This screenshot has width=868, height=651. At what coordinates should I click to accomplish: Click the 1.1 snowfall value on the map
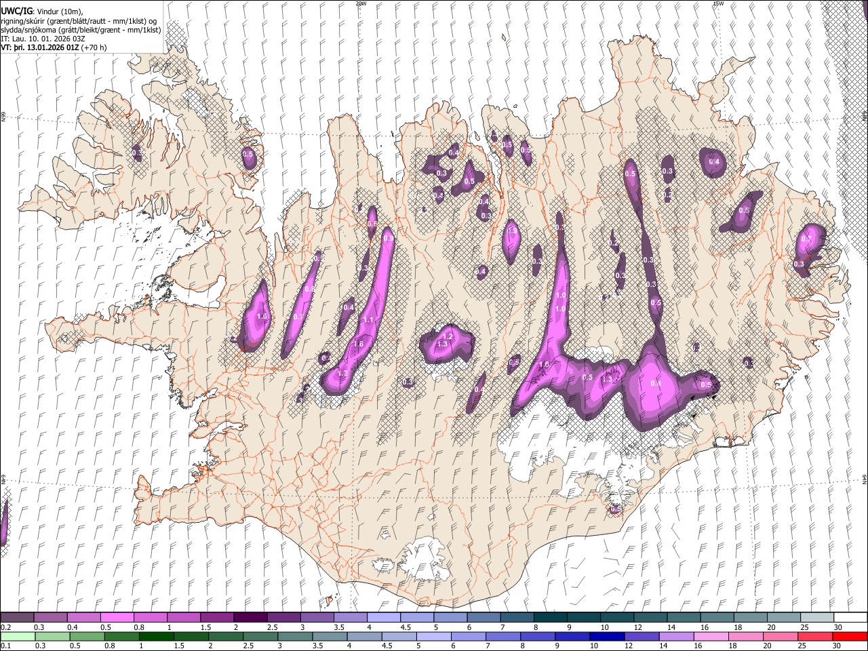click(x=369, y=320)
